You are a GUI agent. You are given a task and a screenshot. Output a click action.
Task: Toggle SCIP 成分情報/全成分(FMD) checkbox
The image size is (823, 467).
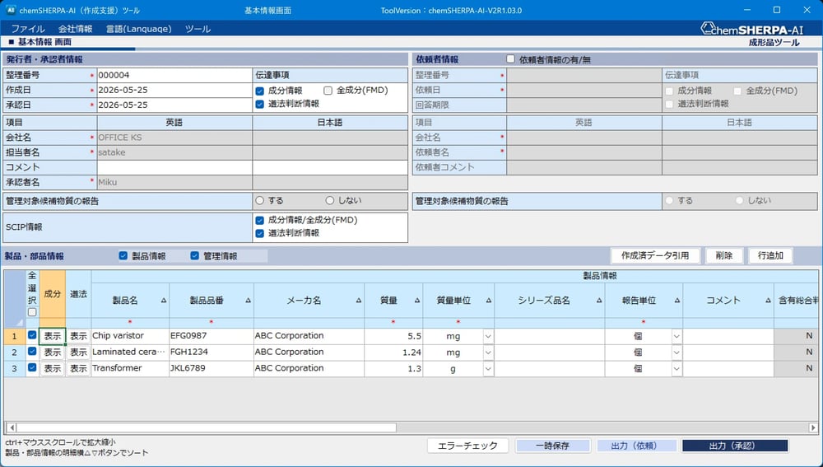260,220
